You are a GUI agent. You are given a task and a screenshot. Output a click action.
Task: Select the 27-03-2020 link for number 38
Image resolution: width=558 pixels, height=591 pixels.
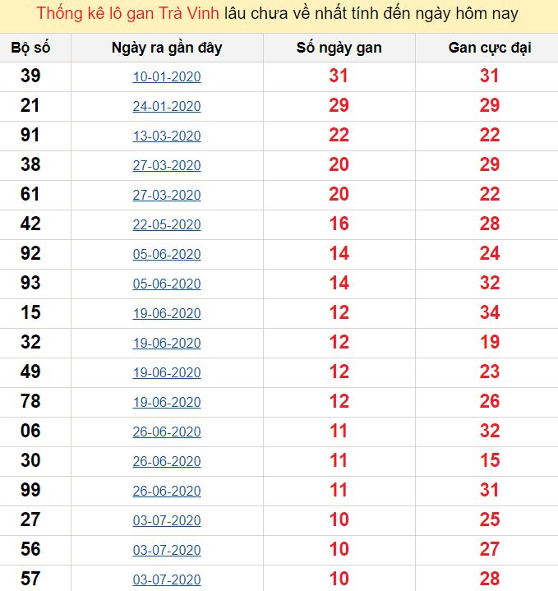pos(167,165)
